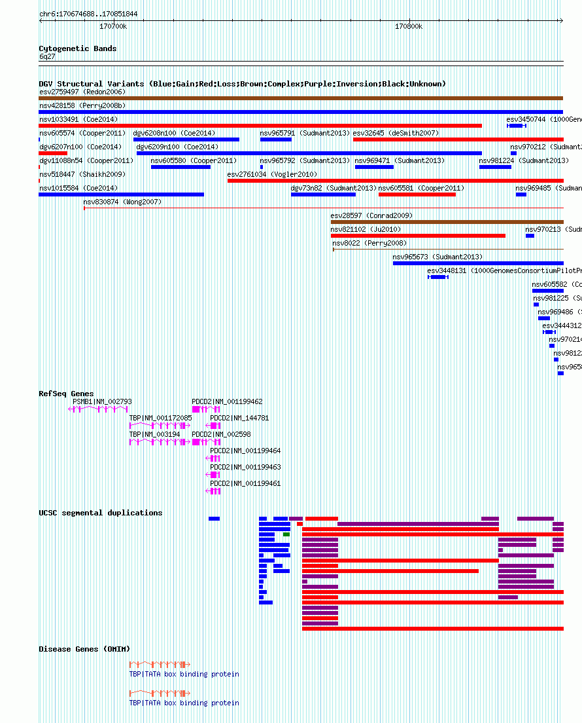The height and width of the screenshot is (723, 582).
Task: Open the PDCD2|NM_002598 transcript label
Action: tap(221, 434)
